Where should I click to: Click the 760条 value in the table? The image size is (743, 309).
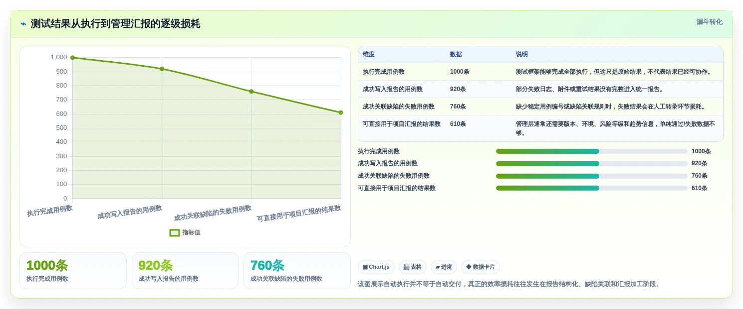pyautogui.click(x=458, y=106)
